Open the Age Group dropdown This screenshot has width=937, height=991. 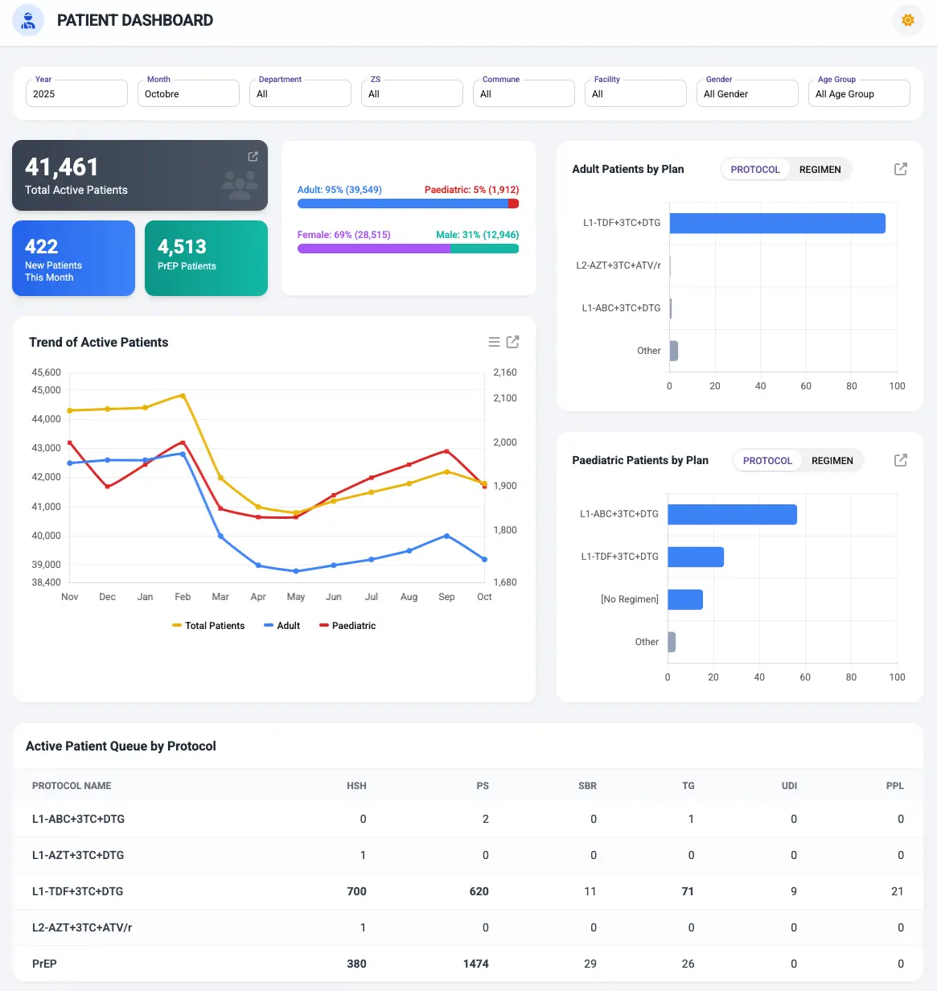coord(858,93)
